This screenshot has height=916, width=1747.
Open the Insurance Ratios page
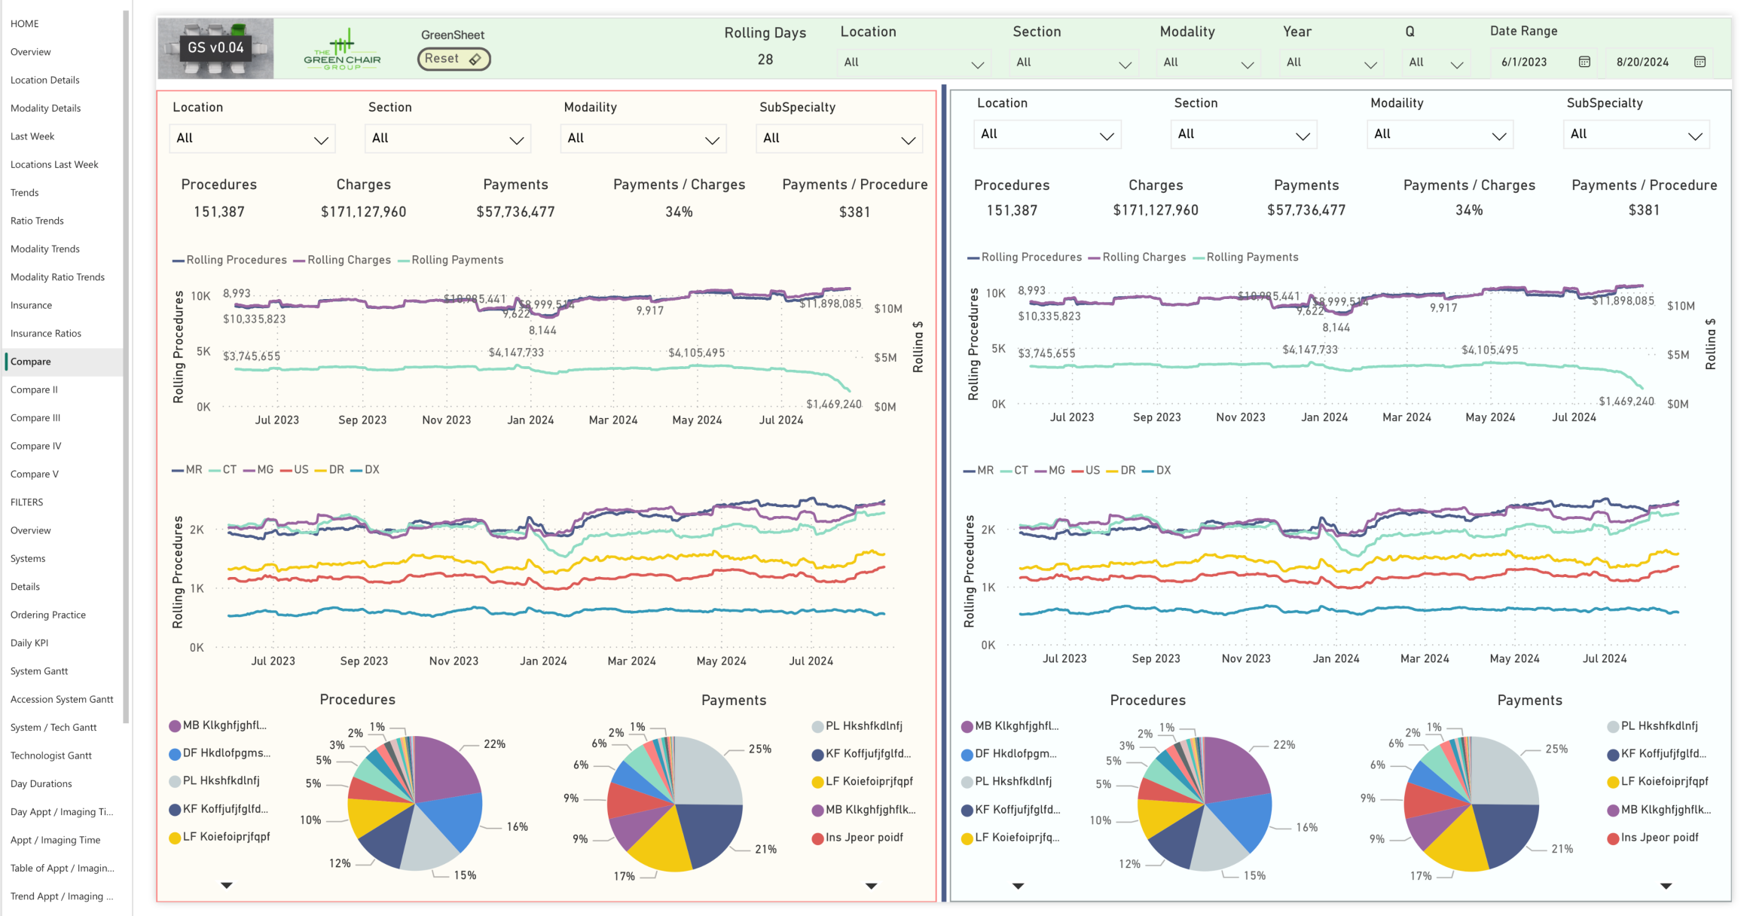46,333
